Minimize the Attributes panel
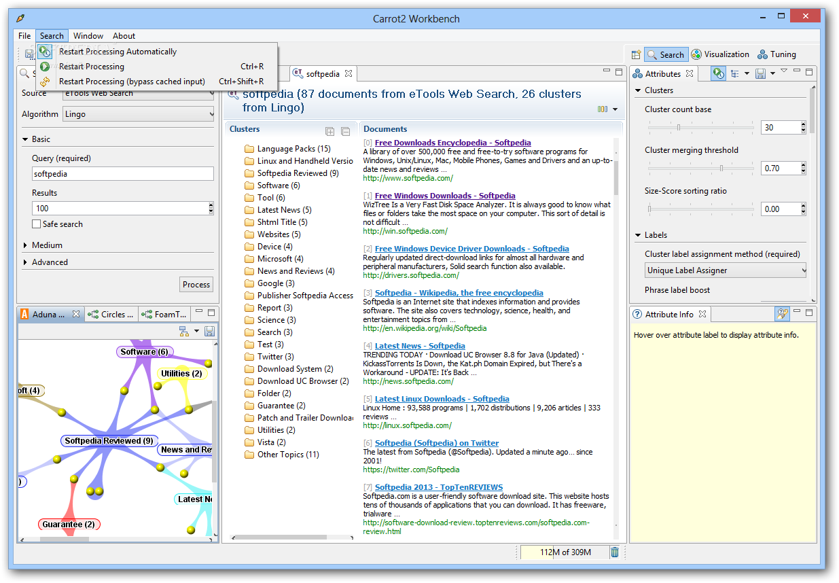The image size is (839, 583). 796,71
